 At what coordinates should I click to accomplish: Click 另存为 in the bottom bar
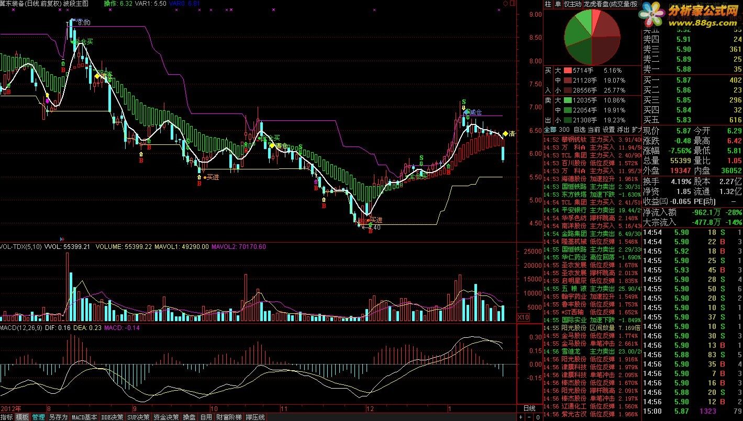[x=58, y=417]
